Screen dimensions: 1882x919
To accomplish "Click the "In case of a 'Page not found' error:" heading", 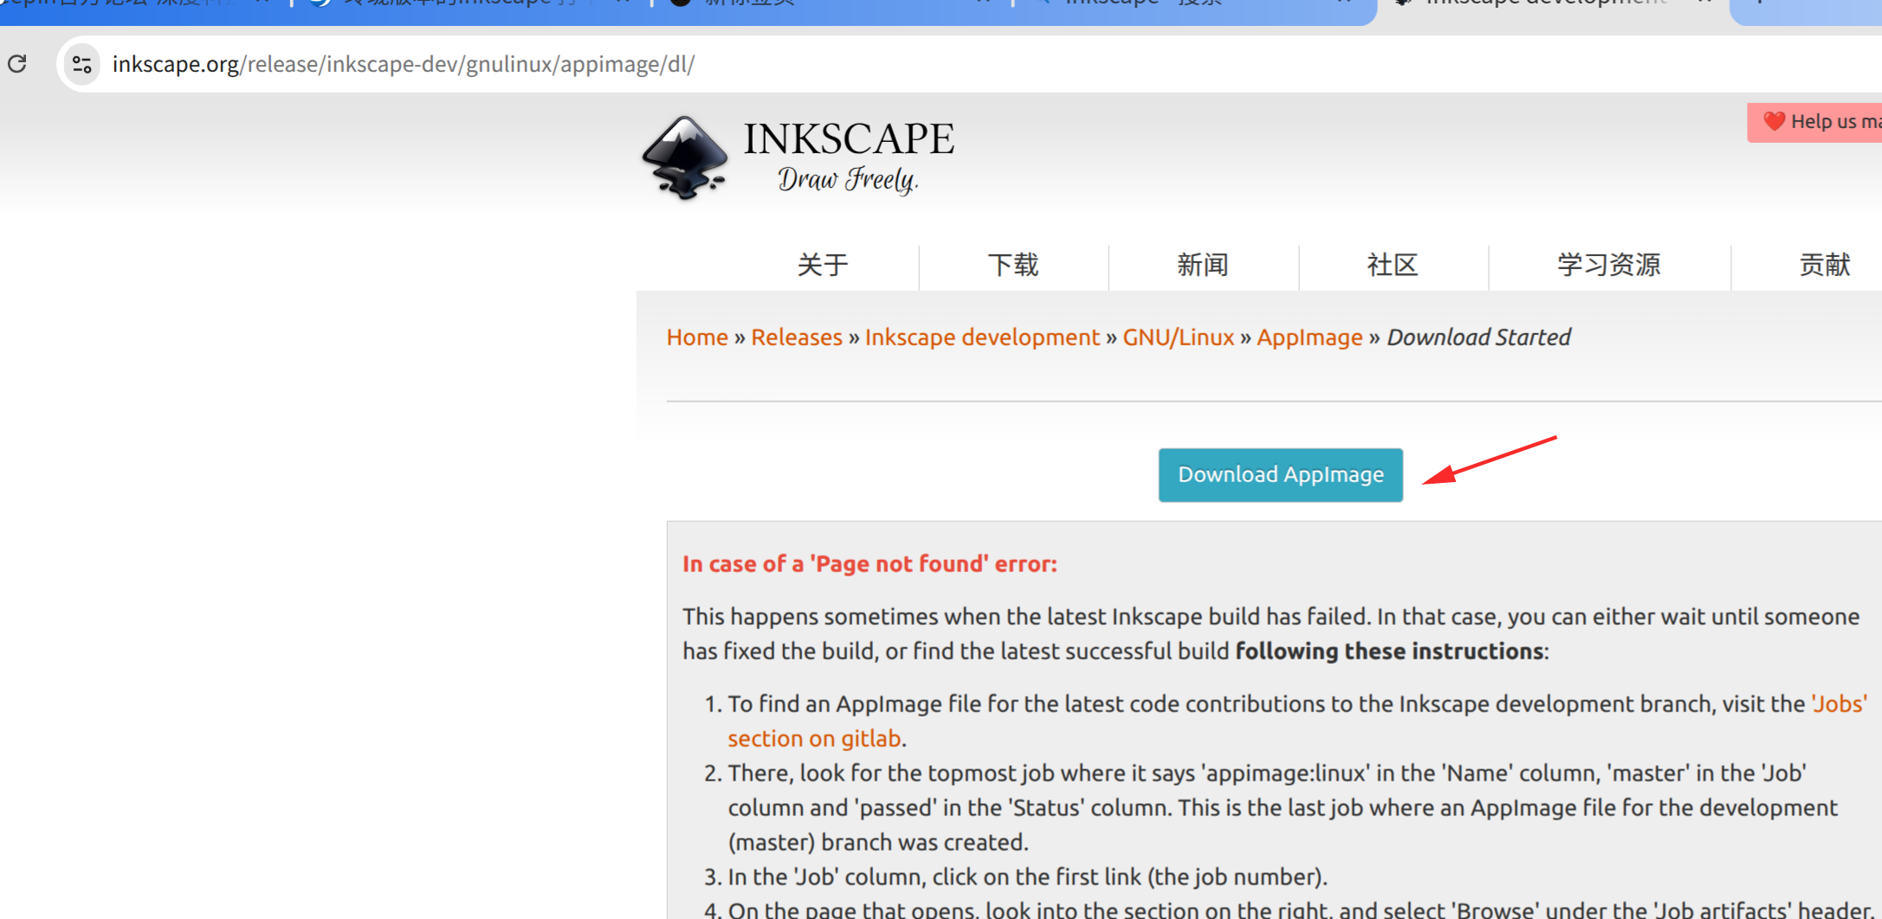I will (x=870, y=564).
